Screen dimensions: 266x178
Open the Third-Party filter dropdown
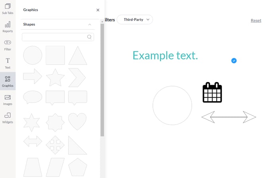(135, 19)
